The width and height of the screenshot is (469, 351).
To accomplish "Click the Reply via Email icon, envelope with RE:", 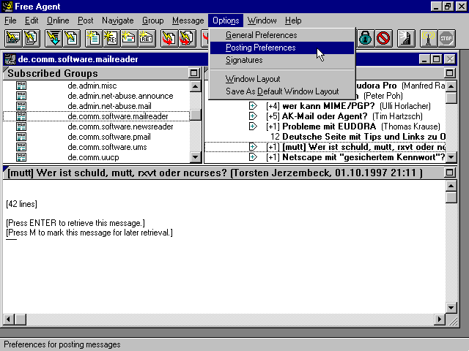I will (x=147, y=38).
